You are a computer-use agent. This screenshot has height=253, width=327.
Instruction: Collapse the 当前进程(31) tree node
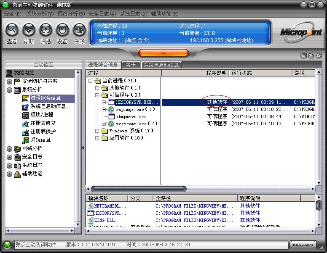90,81
